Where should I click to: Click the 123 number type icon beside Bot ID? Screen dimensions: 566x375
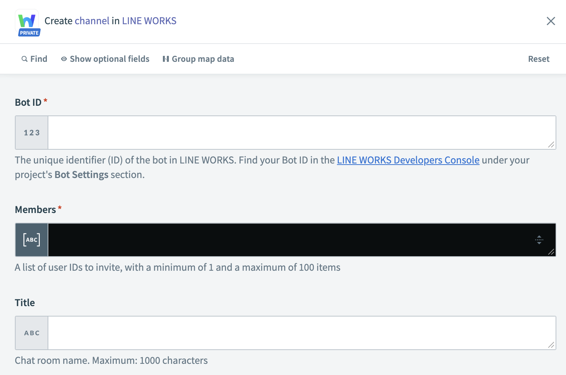[x=31, y=133]
